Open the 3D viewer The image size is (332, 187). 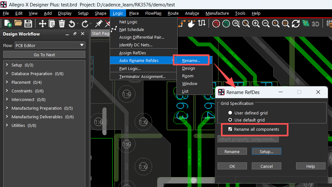pos(316,24)
